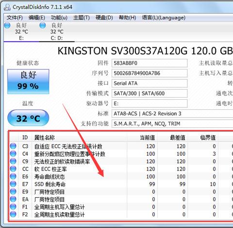This screenshot has width=233, height=228.
Task: Click the transfer mode field SATA/300 | SATA/600
Action: tap(150, 93)
